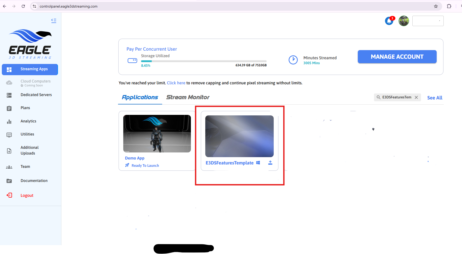Click the upload icon on E3DSFeaturesTemplate card
Image resolution: width=462 pixels, height=254 pixels.
click(270, 163)
